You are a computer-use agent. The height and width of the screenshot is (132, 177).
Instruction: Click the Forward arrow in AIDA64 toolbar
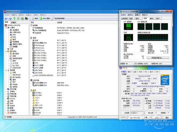pyautogui.click(x=10, y=18)
